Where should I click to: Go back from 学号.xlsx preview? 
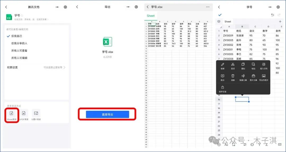(x=148, y=7)
